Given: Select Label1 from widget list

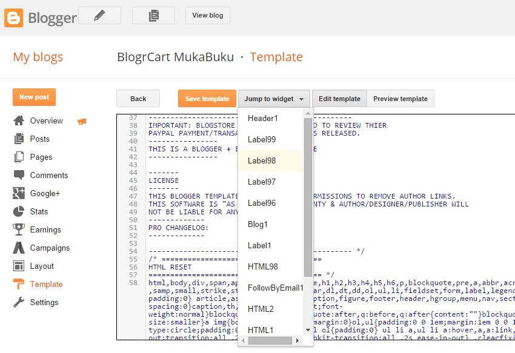Looking at the screenshot, I should tap(271, 245).
